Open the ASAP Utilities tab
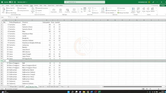 59,5
